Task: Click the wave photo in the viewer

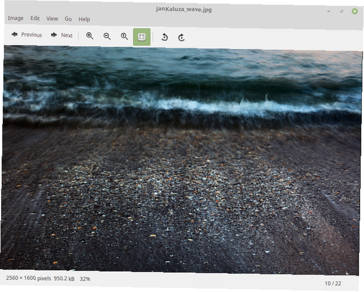Action: click(x=182, y=160)
